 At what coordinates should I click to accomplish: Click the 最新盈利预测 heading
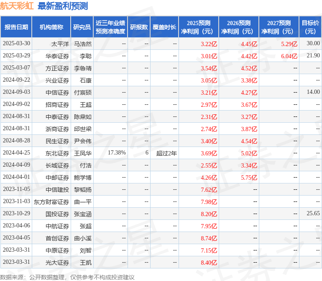(x=63, y=6)
